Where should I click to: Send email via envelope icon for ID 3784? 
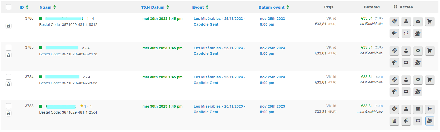(418, 80)
